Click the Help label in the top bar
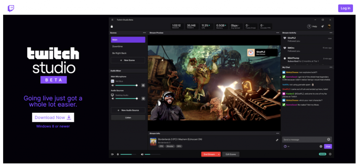This screenshot has height=166, width=360. click(x=315, y=27)
